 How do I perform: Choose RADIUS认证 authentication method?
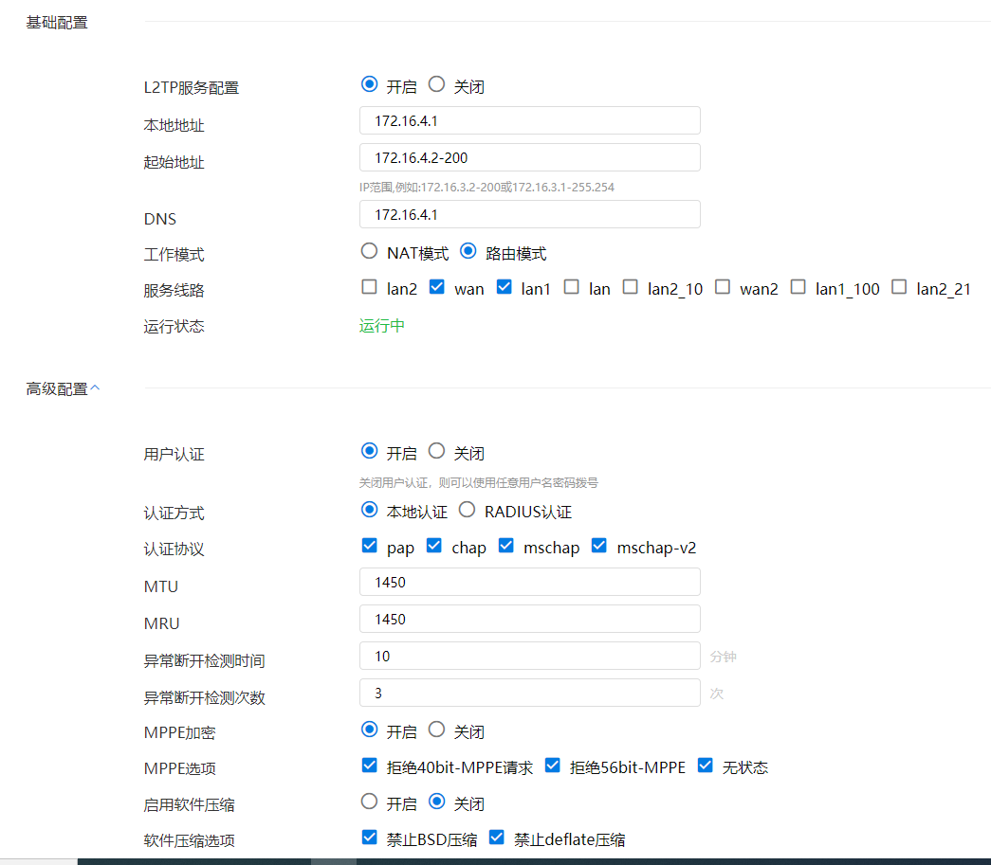pos(467,510)
